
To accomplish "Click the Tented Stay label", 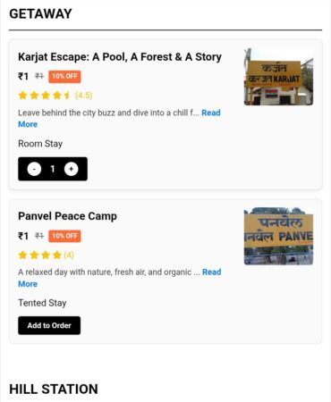I will pyautogui.click(x=42, y=303).
